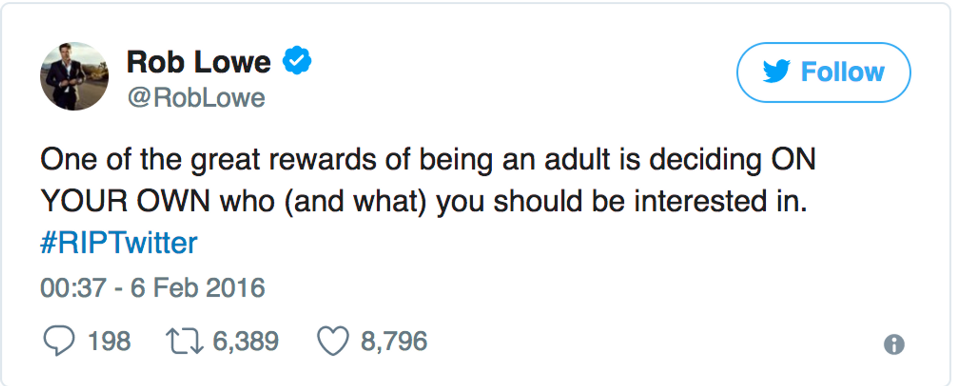Click the blue verified badge
Screen dimensions: 953x386
coord(297,60)
